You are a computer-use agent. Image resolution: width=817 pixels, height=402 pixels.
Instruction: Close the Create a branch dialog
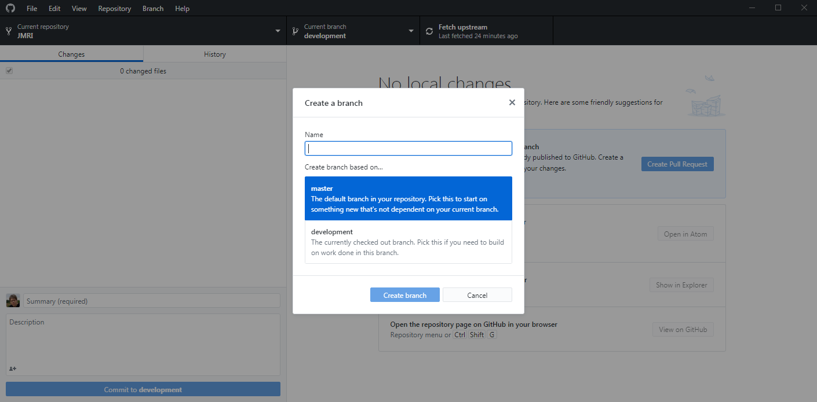(x=512, y=102)
